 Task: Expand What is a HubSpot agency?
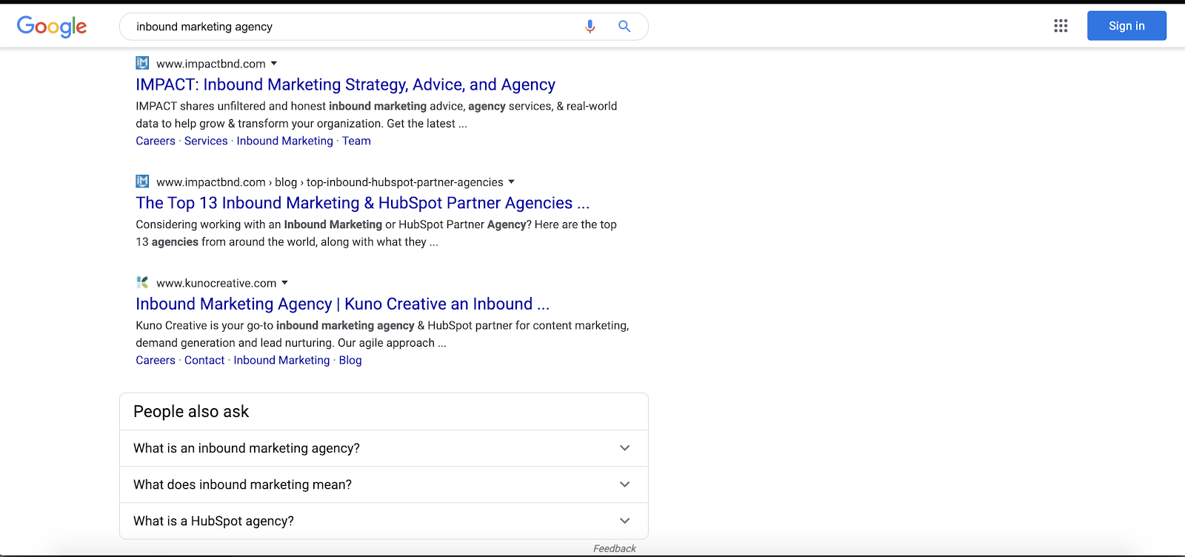[384, 521]
